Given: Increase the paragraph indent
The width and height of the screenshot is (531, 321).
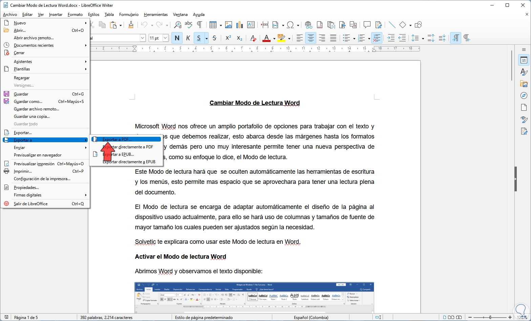Looking at the screenshot, I should [391, 38].
